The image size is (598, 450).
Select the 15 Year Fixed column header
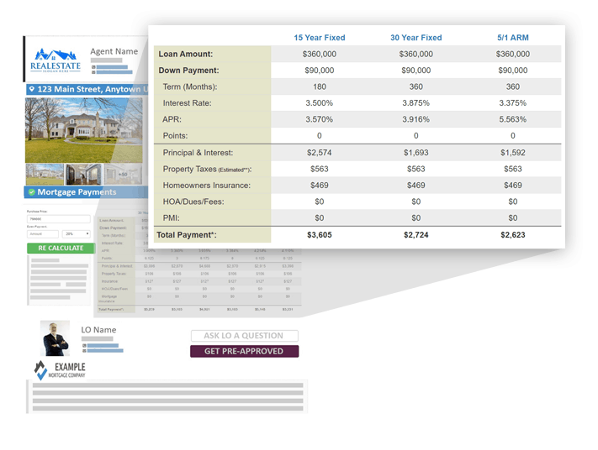click(x=320, y=38)
